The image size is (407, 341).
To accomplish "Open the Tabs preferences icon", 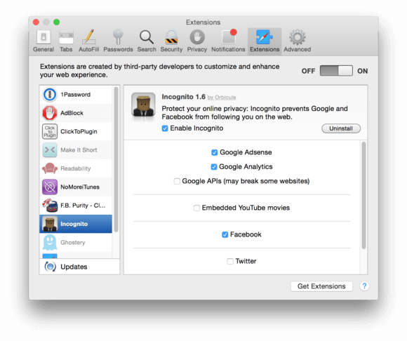I will click(x=66, y=37).
